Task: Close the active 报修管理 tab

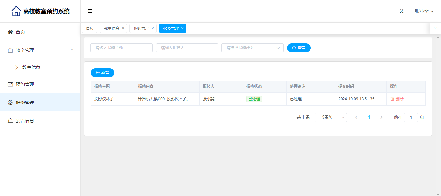Action: tap(182, 28)
